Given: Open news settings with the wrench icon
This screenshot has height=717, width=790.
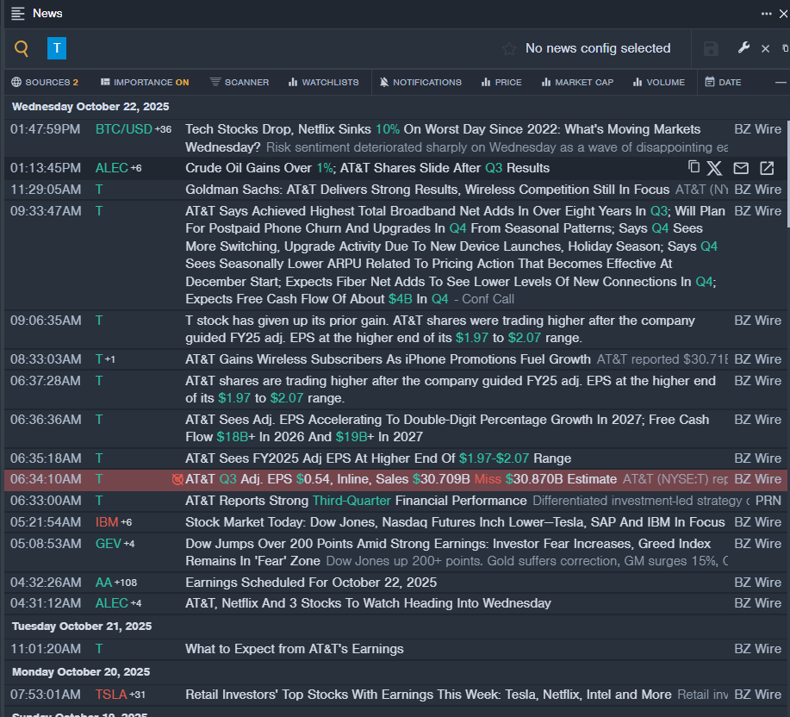Looking at the screenshot, I should pos(743,48).
